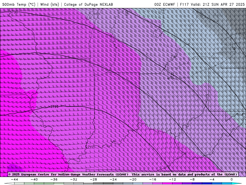Click the -40 color bar label
Viewport: 246px width, 185px height.
pyautogui.click(x=34, y=179)
